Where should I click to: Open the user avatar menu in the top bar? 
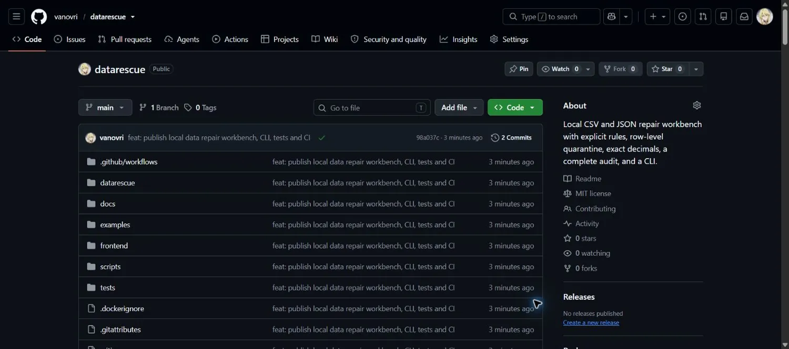pos(765,17)
